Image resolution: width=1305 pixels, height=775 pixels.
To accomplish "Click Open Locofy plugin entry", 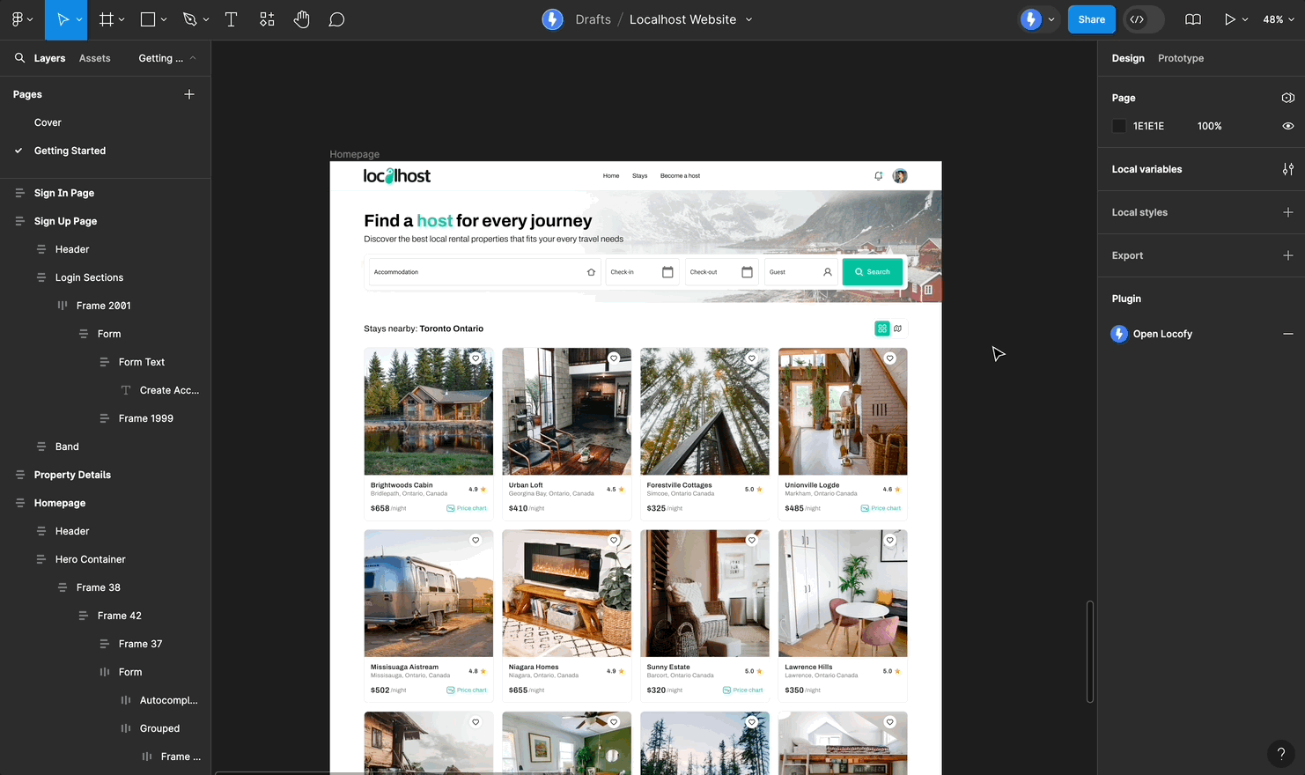I will pyautogui.click(x=1162, y=334).
